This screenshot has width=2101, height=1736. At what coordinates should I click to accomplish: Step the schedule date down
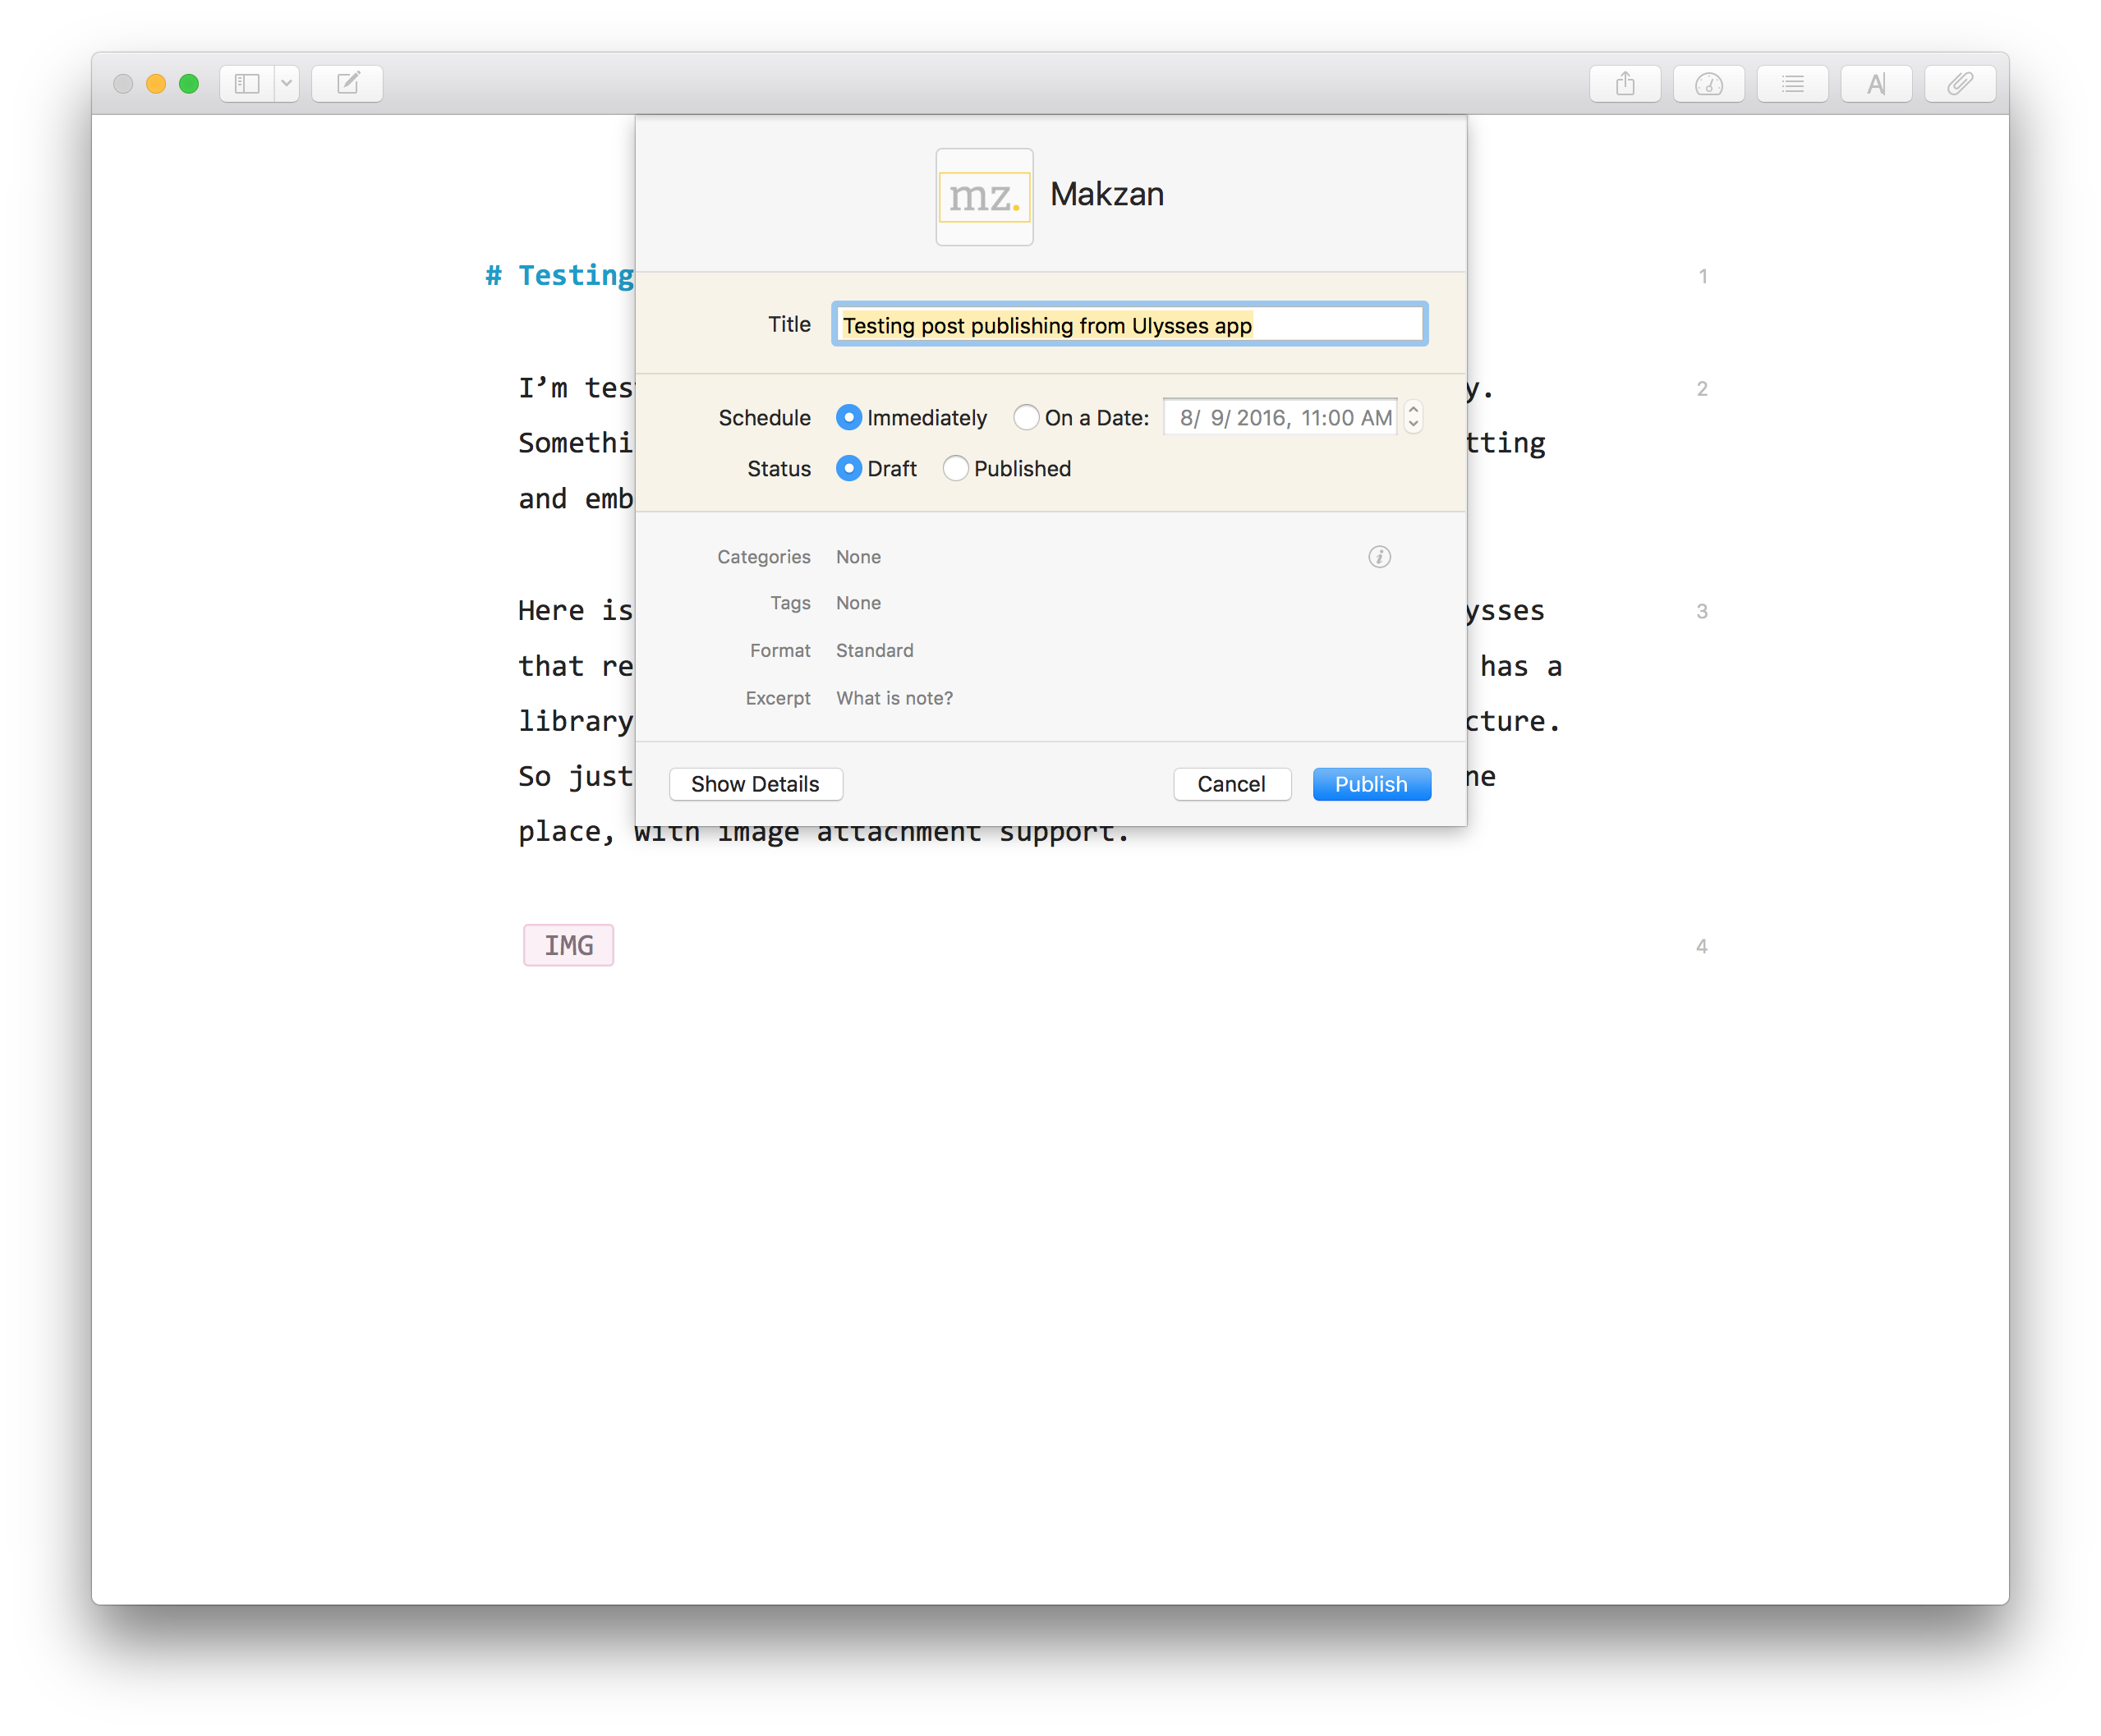(1413, 426)
